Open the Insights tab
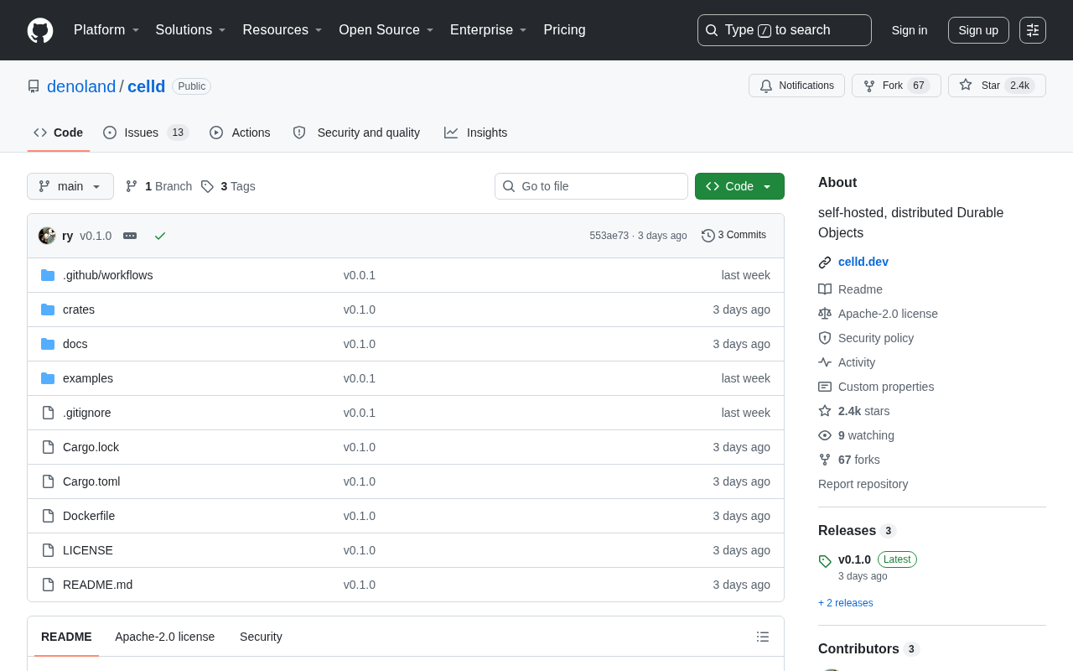The image size is (1073, 671). click(x=475, y=133)
